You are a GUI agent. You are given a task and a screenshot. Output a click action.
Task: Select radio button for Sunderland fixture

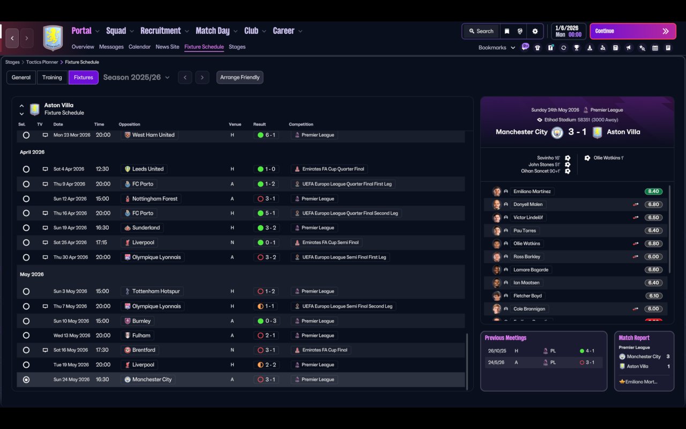(26, 228)
